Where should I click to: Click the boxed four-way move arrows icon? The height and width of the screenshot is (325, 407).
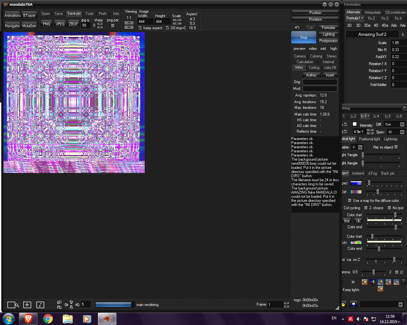click(x=27, y=305)
